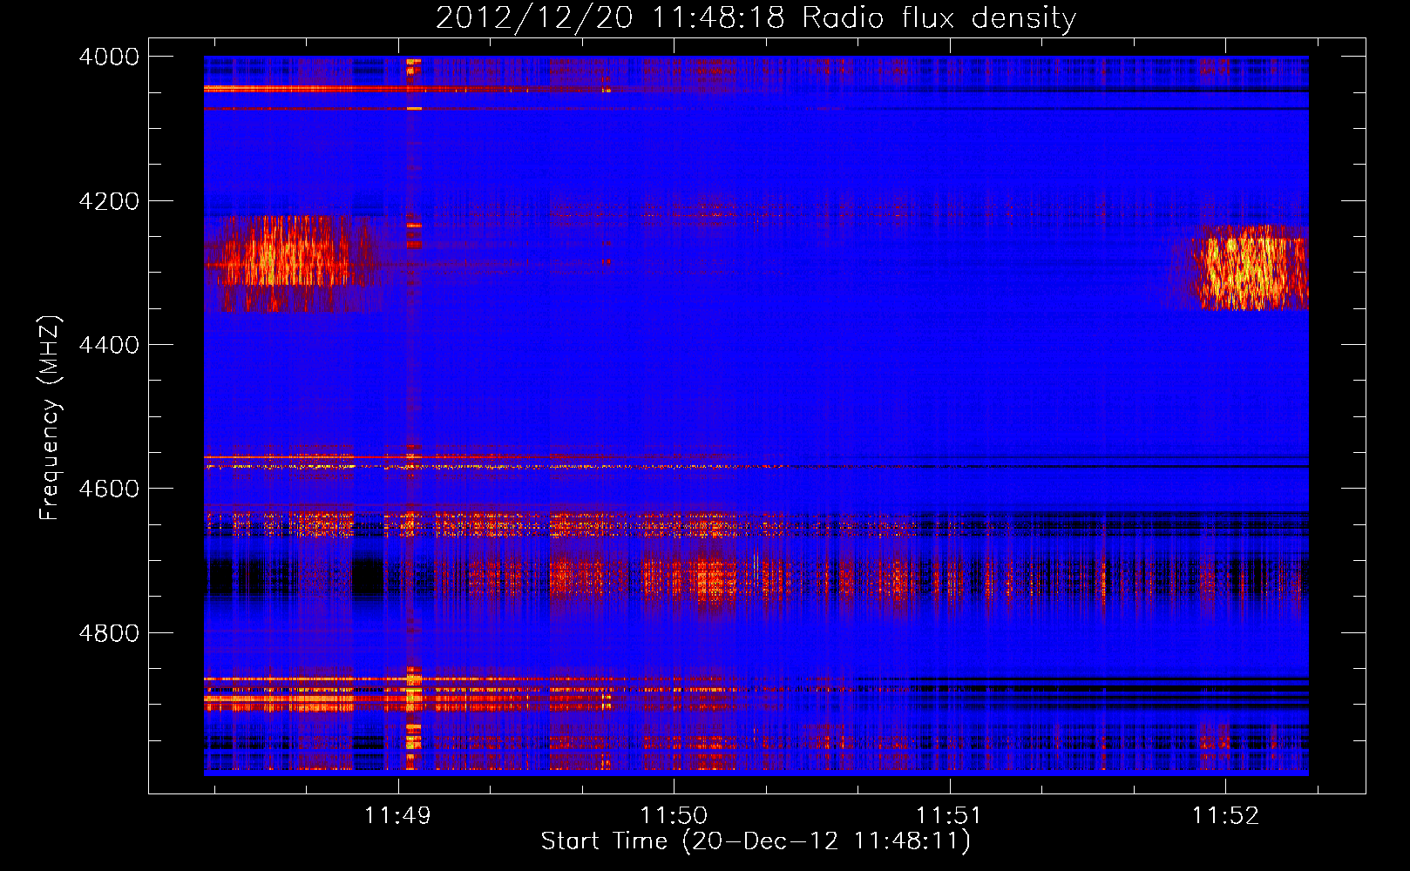Click the 11:51 time tick label
Screen dimensions: 1410x871
coord(949,816)
